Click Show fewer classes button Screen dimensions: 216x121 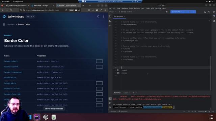(x=54, y=109)
